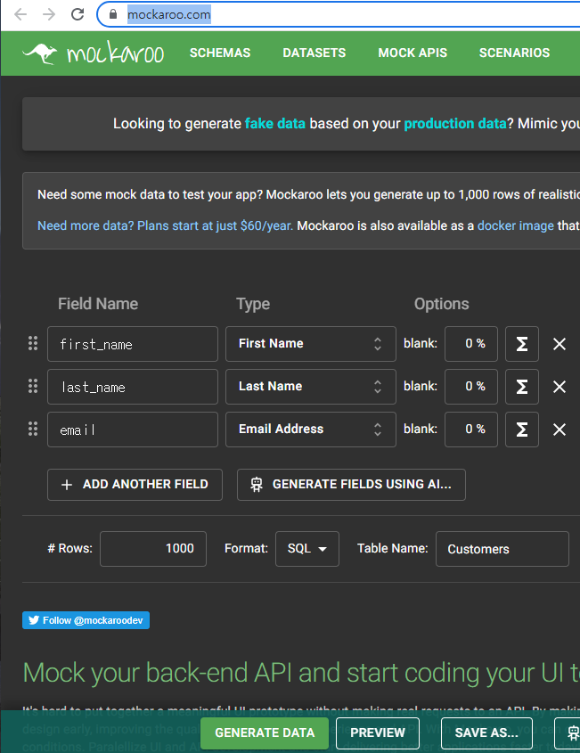The width and height of the screenshot is (580, 753).
Task: Open formula sigma for first_name field
Action: pos(522,344)
